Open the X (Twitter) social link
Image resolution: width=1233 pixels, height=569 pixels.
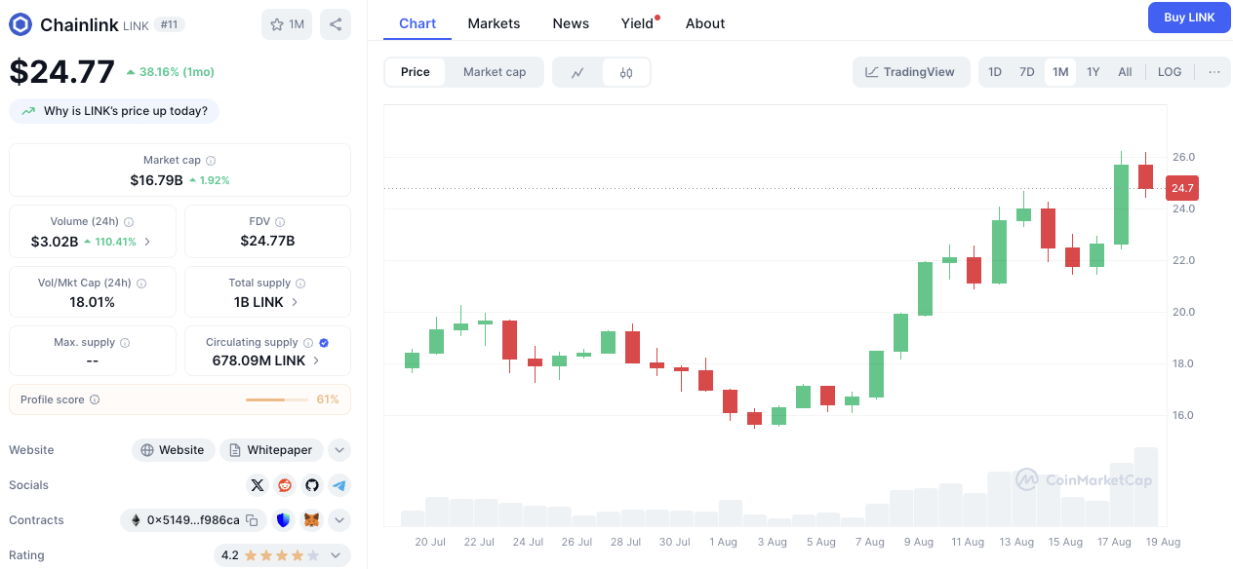pyautogui.click(x=258, y=485)
